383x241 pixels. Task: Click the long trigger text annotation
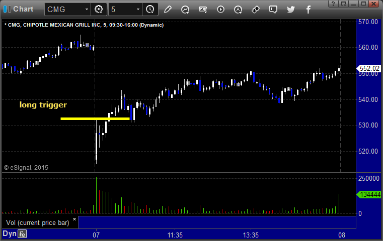click(43, 105)
